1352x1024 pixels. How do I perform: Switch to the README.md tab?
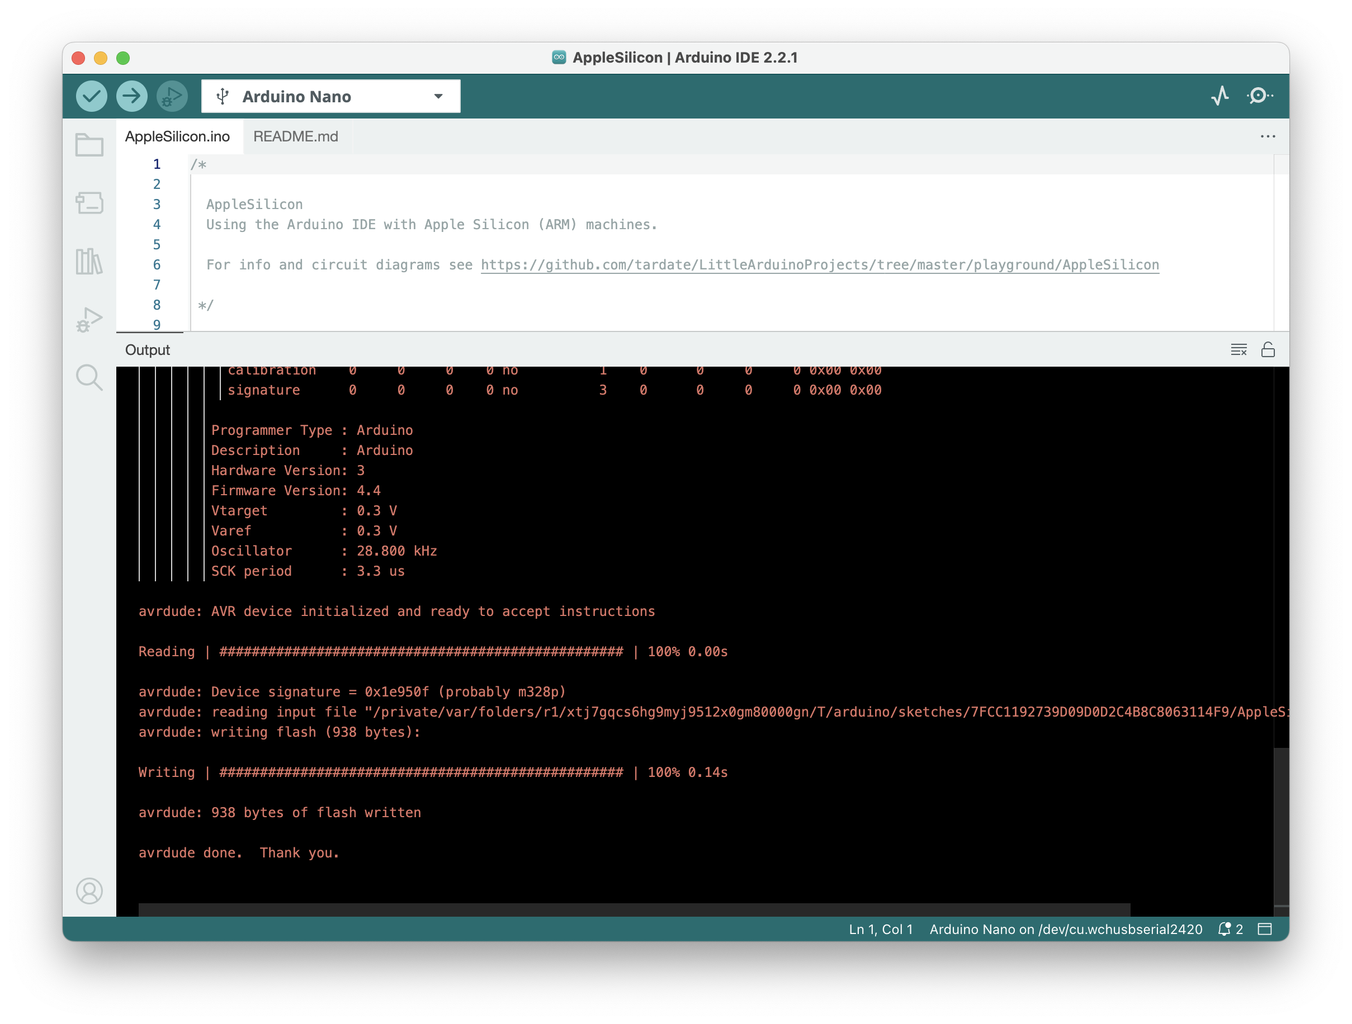point(295,136)
